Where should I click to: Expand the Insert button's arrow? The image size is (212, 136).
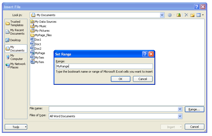click(x=181, y=127)
